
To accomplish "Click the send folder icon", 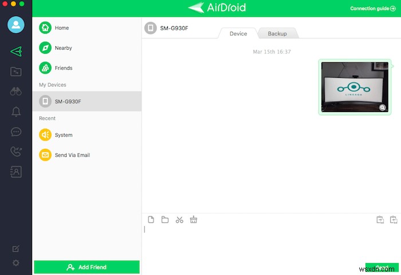I will click(165, 220).
